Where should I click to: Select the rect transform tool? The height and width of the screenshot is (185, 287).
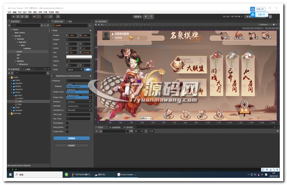point(27,16)
